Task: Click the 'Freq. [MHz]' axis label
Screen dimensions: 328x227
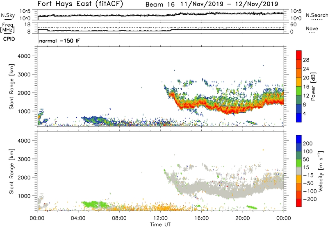Action: (8, 27)
